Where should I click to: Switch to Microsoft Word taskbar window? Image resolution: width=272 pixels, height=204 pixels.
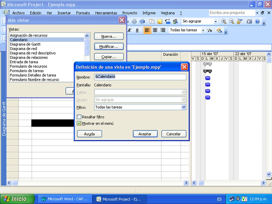tap(65, 199)
